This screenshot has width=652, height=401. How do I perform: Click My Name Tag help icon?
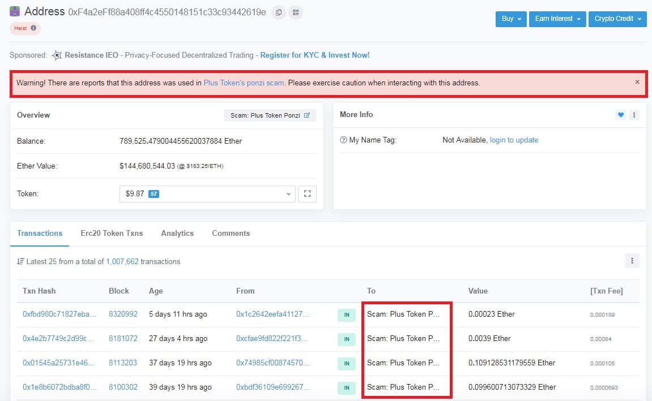click(343, 140)
